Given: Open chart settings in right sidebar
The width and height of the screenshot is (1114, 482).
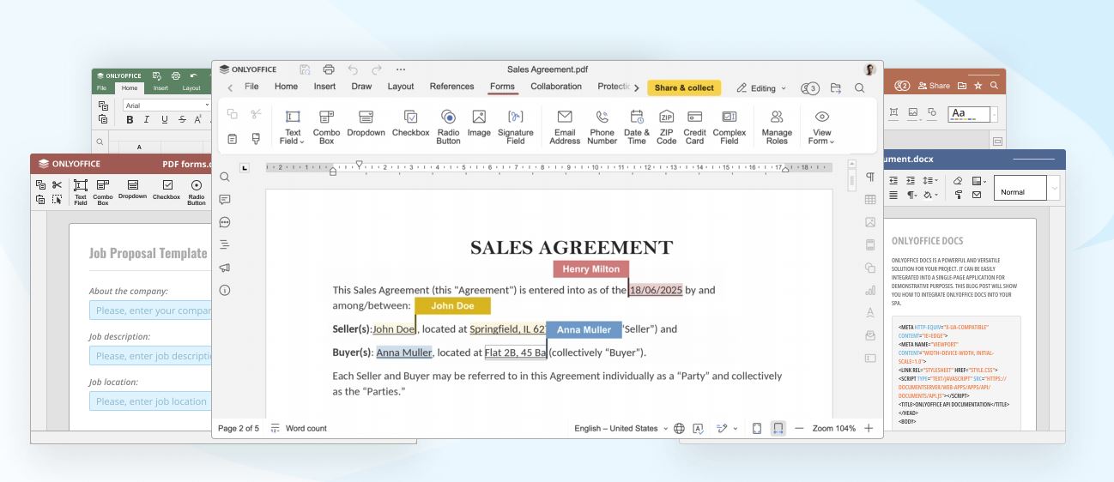Looking at the screenshot, I should [x=870, y=290].
